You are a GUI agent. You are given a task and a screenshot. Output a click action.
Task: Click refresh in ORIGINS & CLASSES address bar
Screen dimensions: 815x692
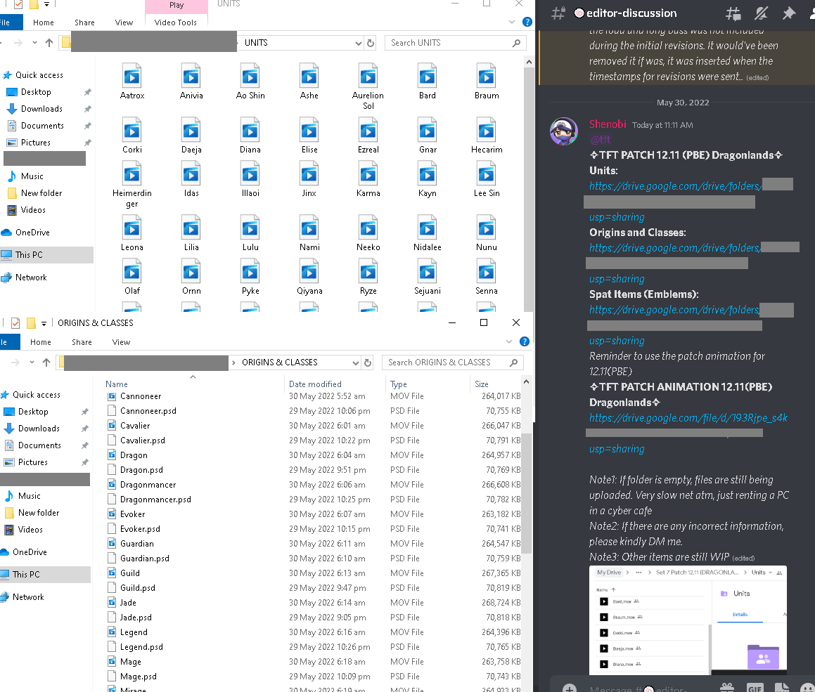[368, 363]
